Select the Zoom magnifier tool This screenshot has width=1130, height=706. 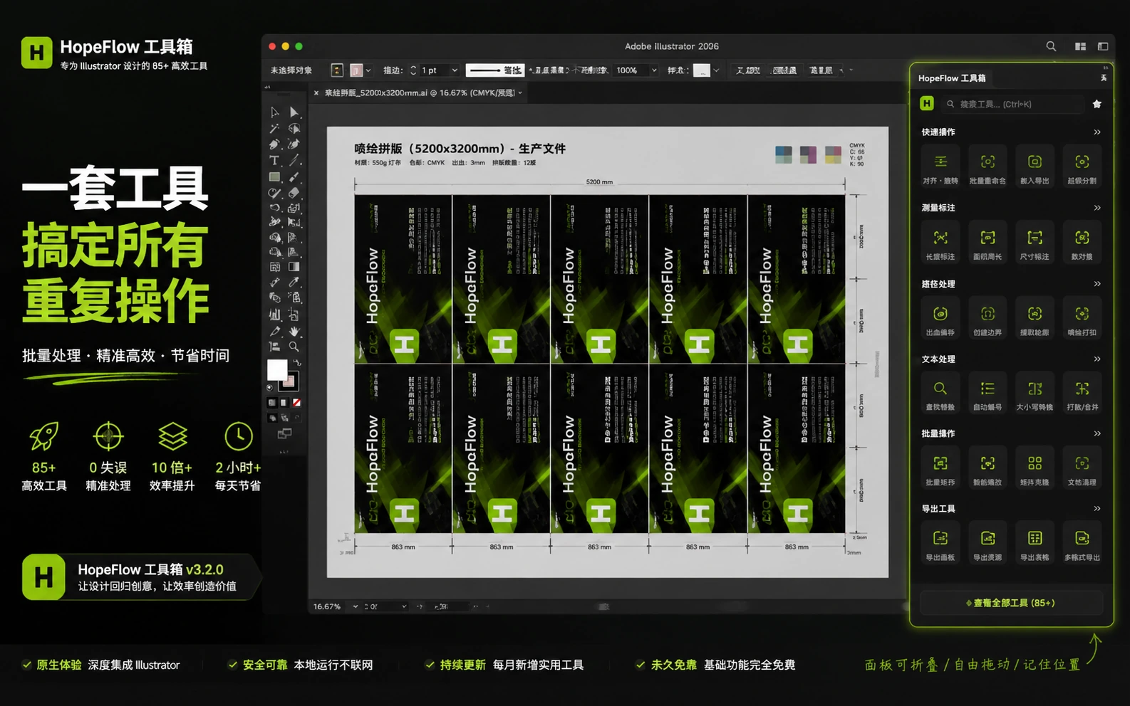click(x=294, y=347)
